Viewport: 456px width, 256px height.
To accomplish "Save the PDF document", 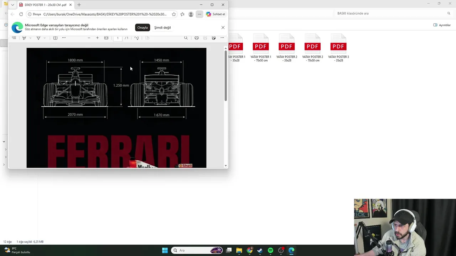I will [205, 38].
